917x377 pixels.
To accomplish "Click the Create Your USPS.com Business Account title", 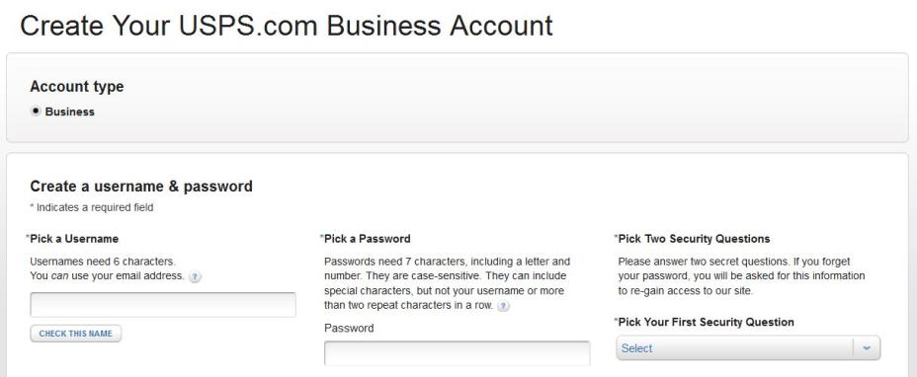I will (x=287, y=26).
